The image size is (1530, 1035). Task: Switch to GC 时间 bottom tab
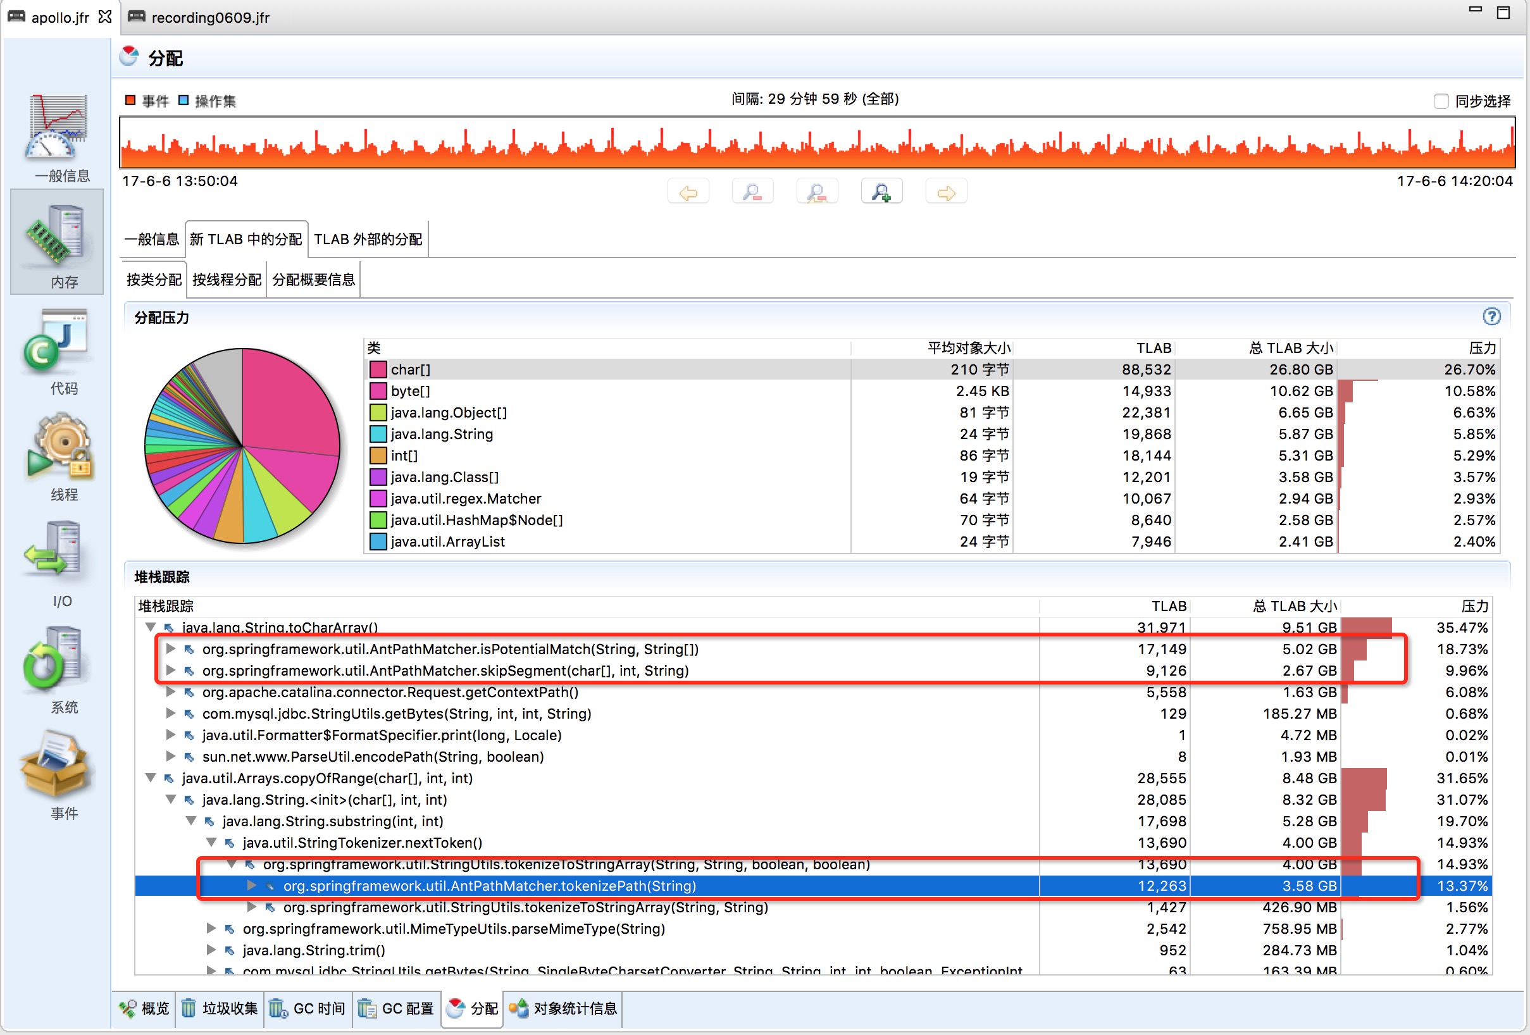pos(308,1008)
